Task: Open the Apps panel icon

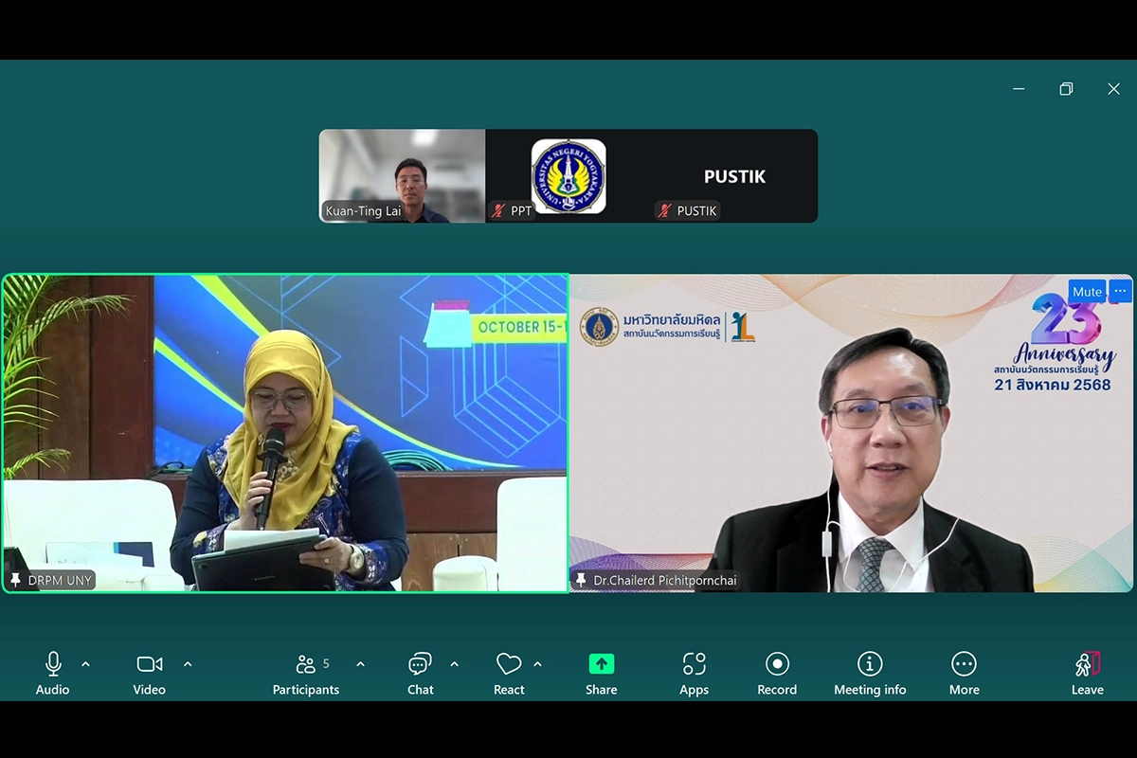Action: [x=694, y=664]
